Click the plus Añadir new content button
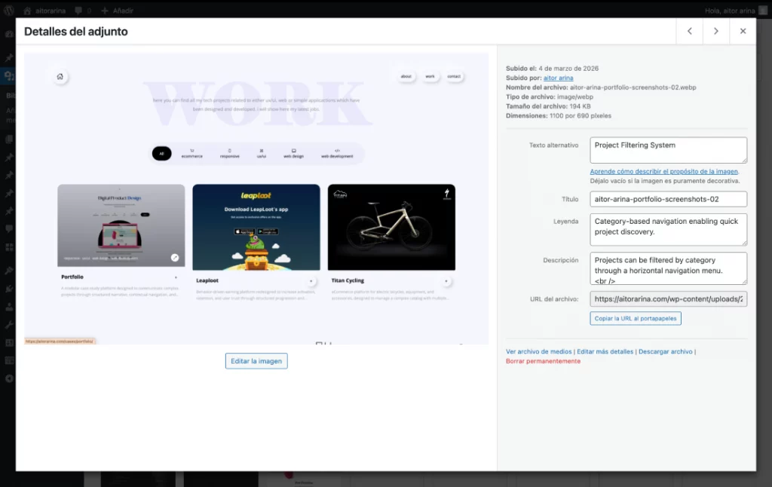 coord(118,11)
